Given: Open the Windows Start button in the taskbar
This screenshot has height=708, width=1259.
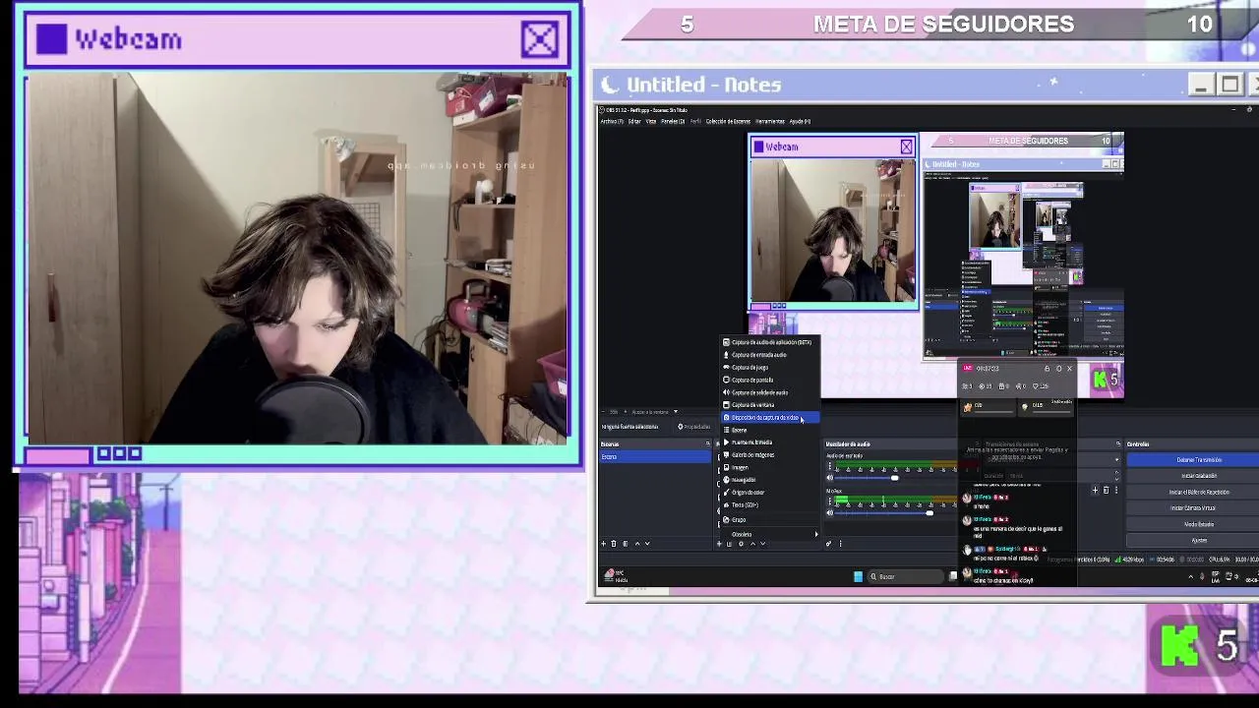Looking at the screenshot, I should pyautogui.click(x=858, y=576).
